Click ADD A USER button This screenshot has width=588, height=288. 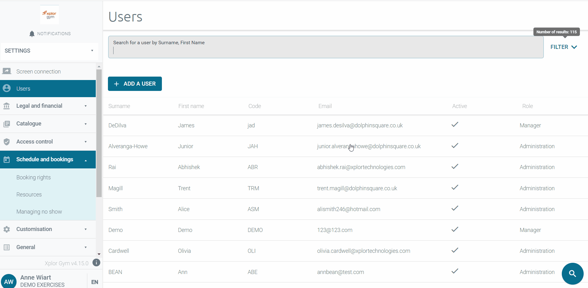(x=135, y=84)
